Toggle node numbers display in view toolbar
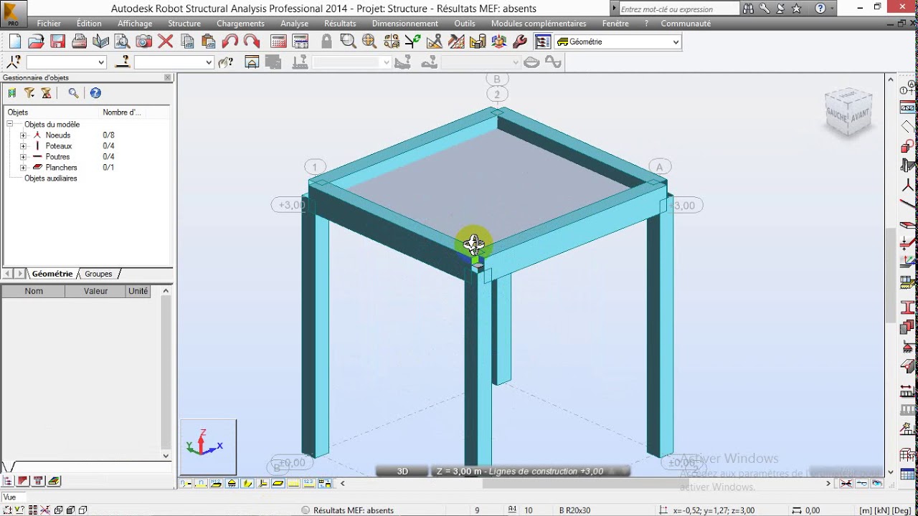The width and height of the screenshot is (918, 516). click(x=185, y=484)
